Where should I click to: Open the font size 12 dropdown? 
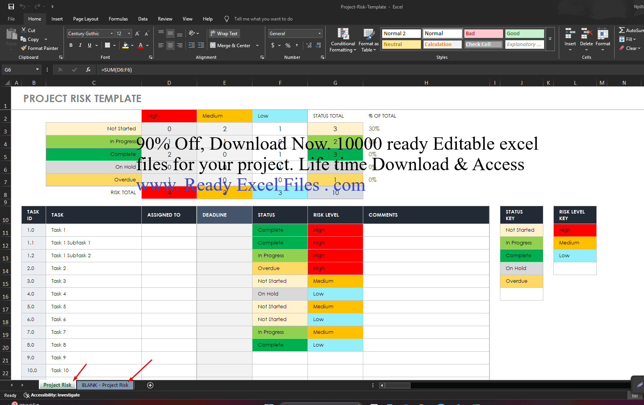click(129, 34)
